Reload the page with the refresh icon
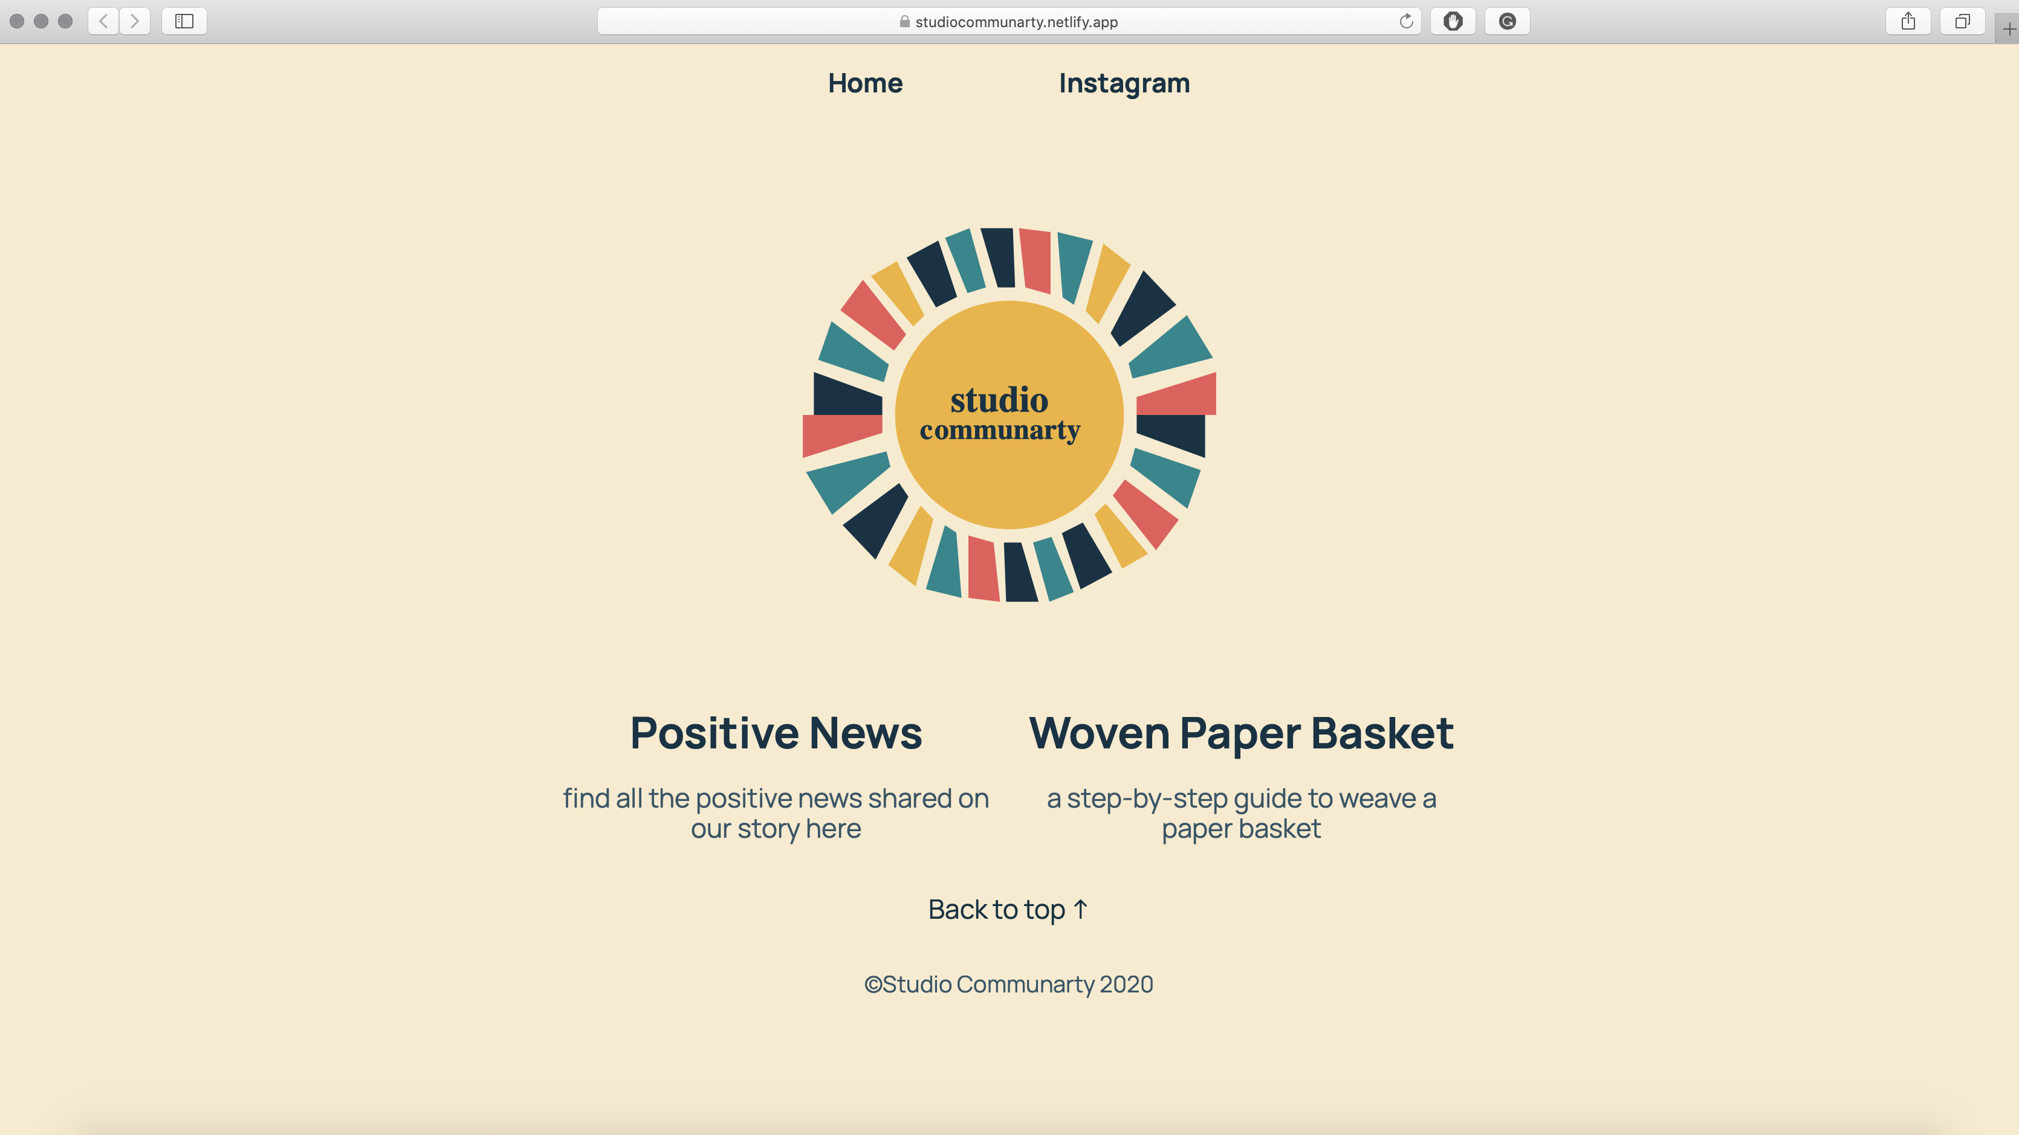 pos(1406,21)
